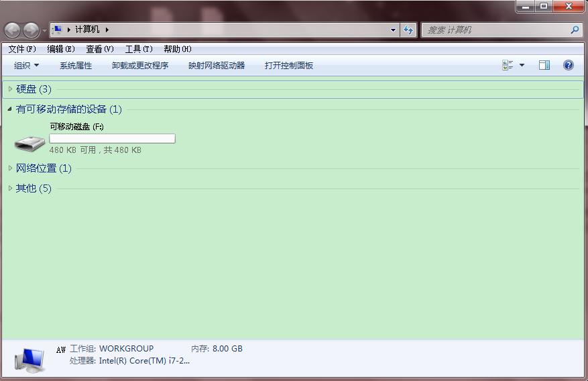Collapse the 有可移动存储的设备 (1) group
Screen dimensions: 588x381
[x=10, y=109]
